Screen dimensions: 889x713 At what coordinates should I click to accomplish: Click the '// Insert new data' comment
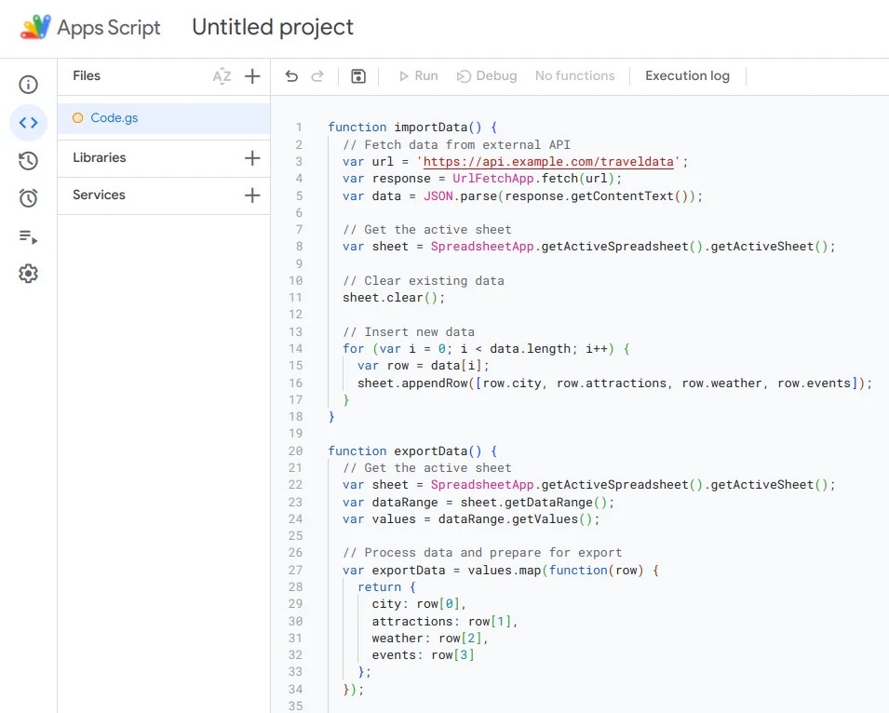tap(409, 332)
